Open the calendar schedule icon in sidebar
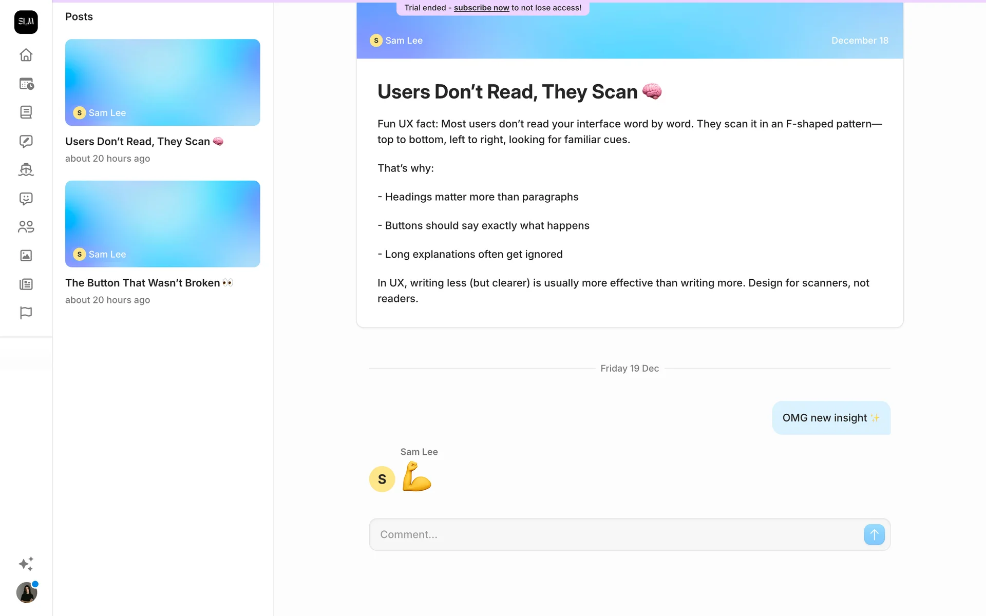 26,84
